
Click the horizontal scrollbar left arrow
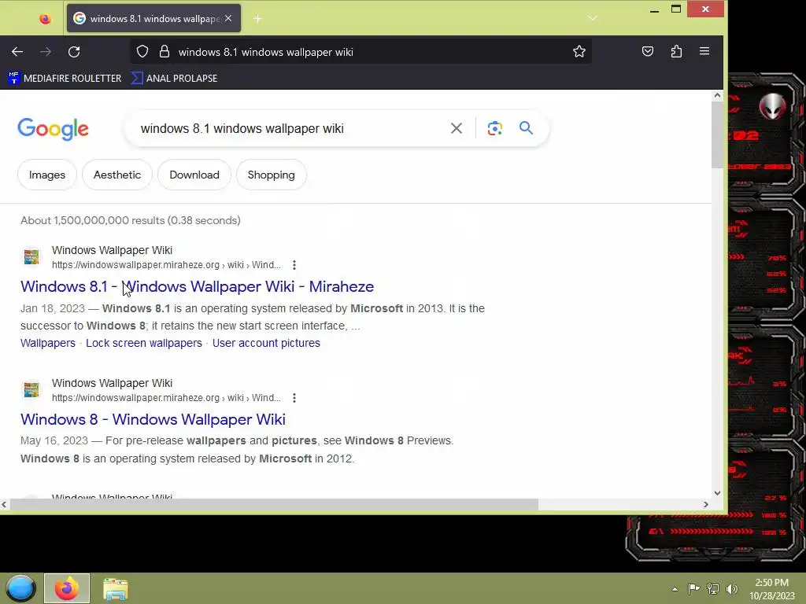pyautogui.click(x=4, y=504)
